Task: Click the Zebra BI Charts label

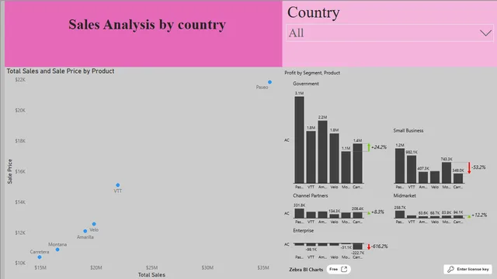Action: tap(306, 270)
